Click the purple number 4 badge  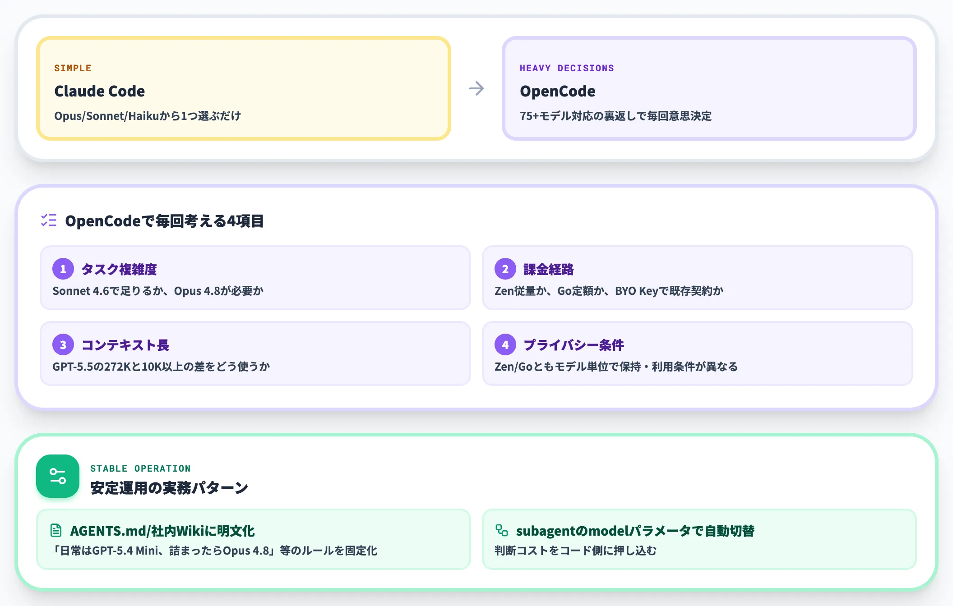505,345
